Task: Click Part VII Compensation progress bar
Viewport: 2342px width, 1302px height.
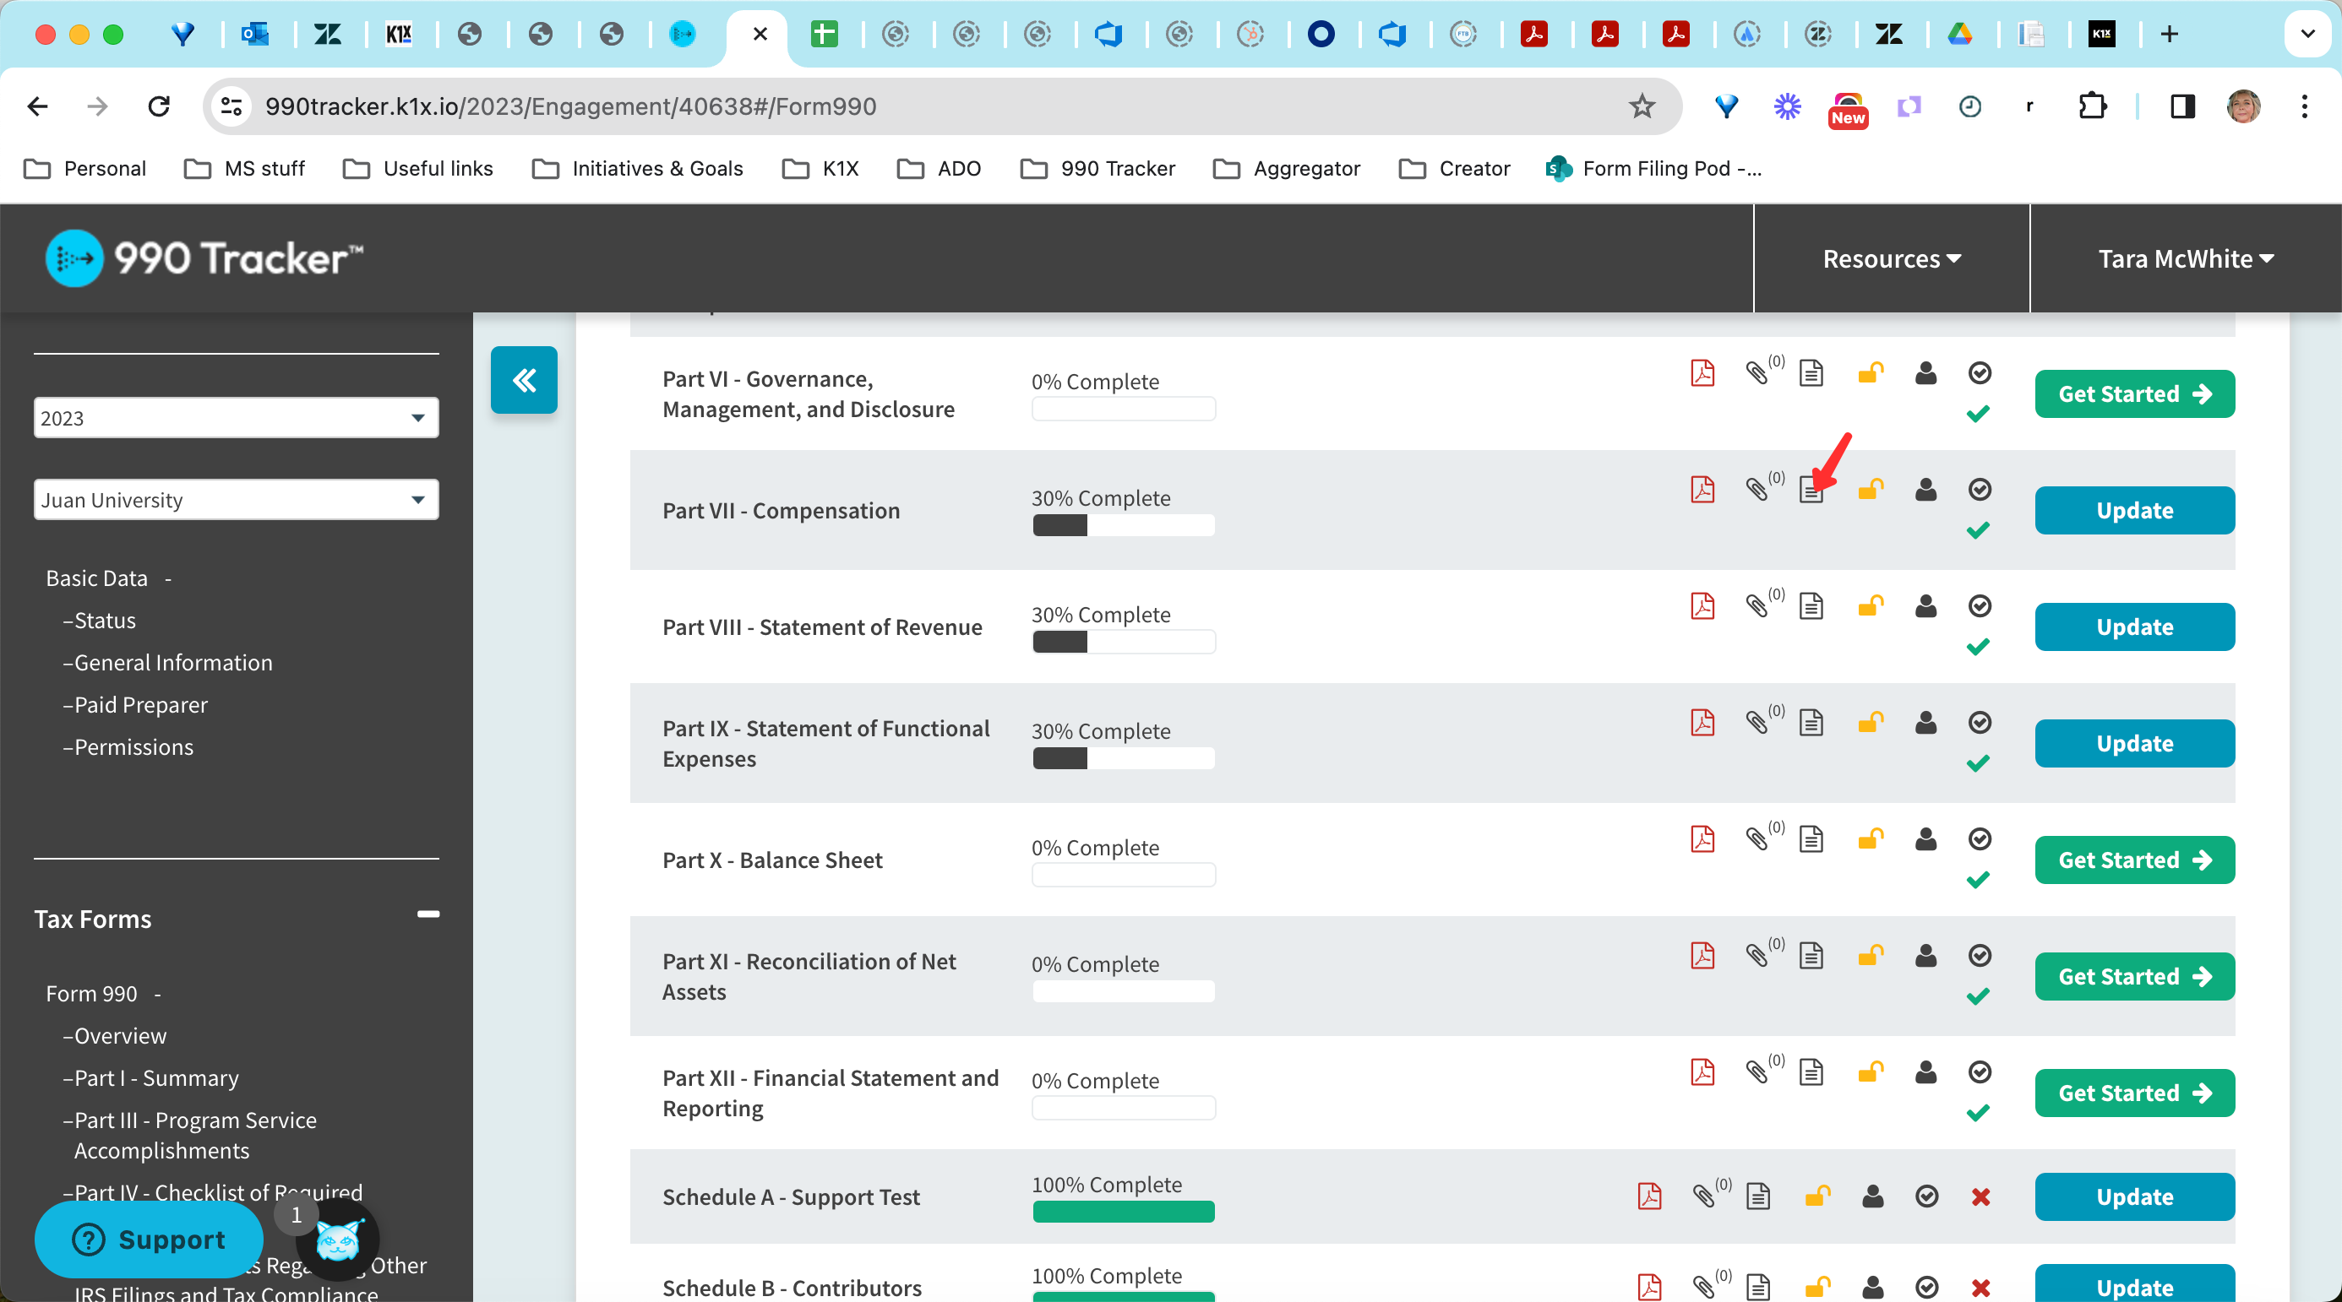Action: click(x=1123, y=525)
